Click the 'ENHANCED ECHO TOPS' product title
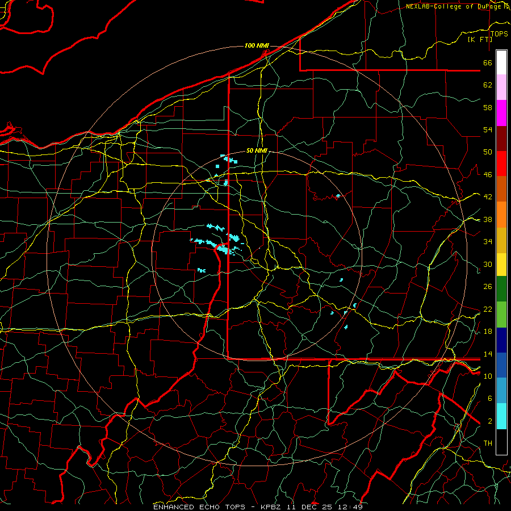 click(199, 507)
